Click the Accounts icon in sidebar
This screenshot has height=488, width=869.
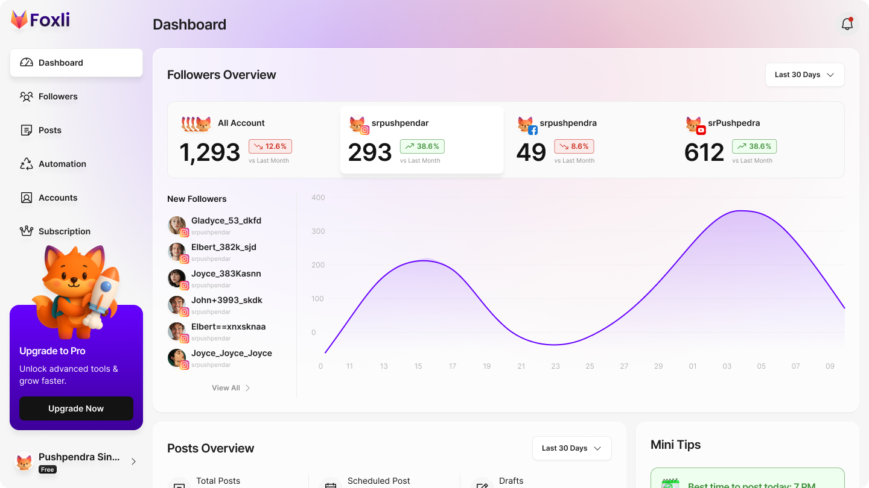26,198
